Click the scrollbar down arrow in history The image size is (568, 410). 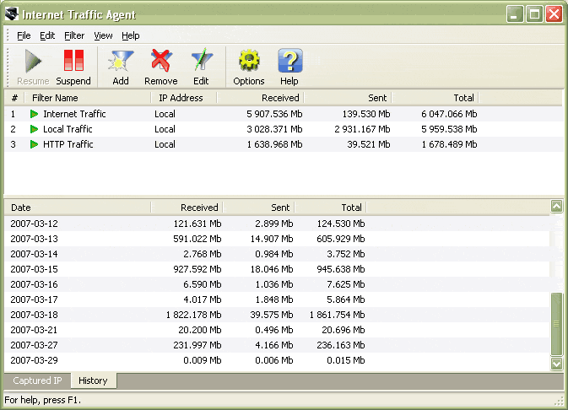click(556, 363)
